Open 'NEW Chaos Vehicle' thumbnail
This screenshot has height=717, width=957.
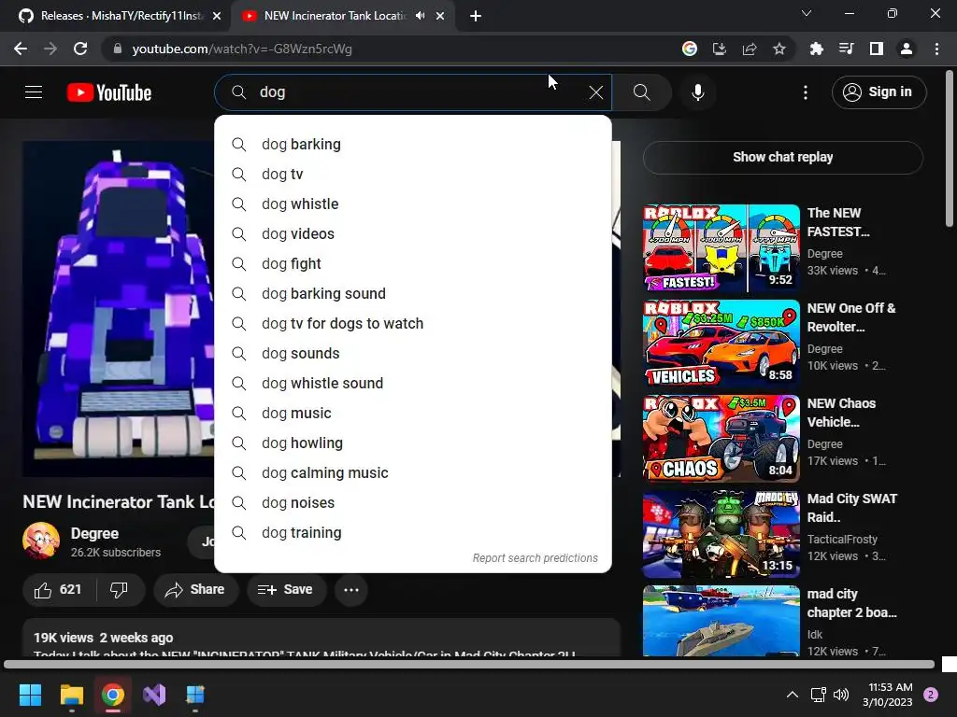coord(721,439)
